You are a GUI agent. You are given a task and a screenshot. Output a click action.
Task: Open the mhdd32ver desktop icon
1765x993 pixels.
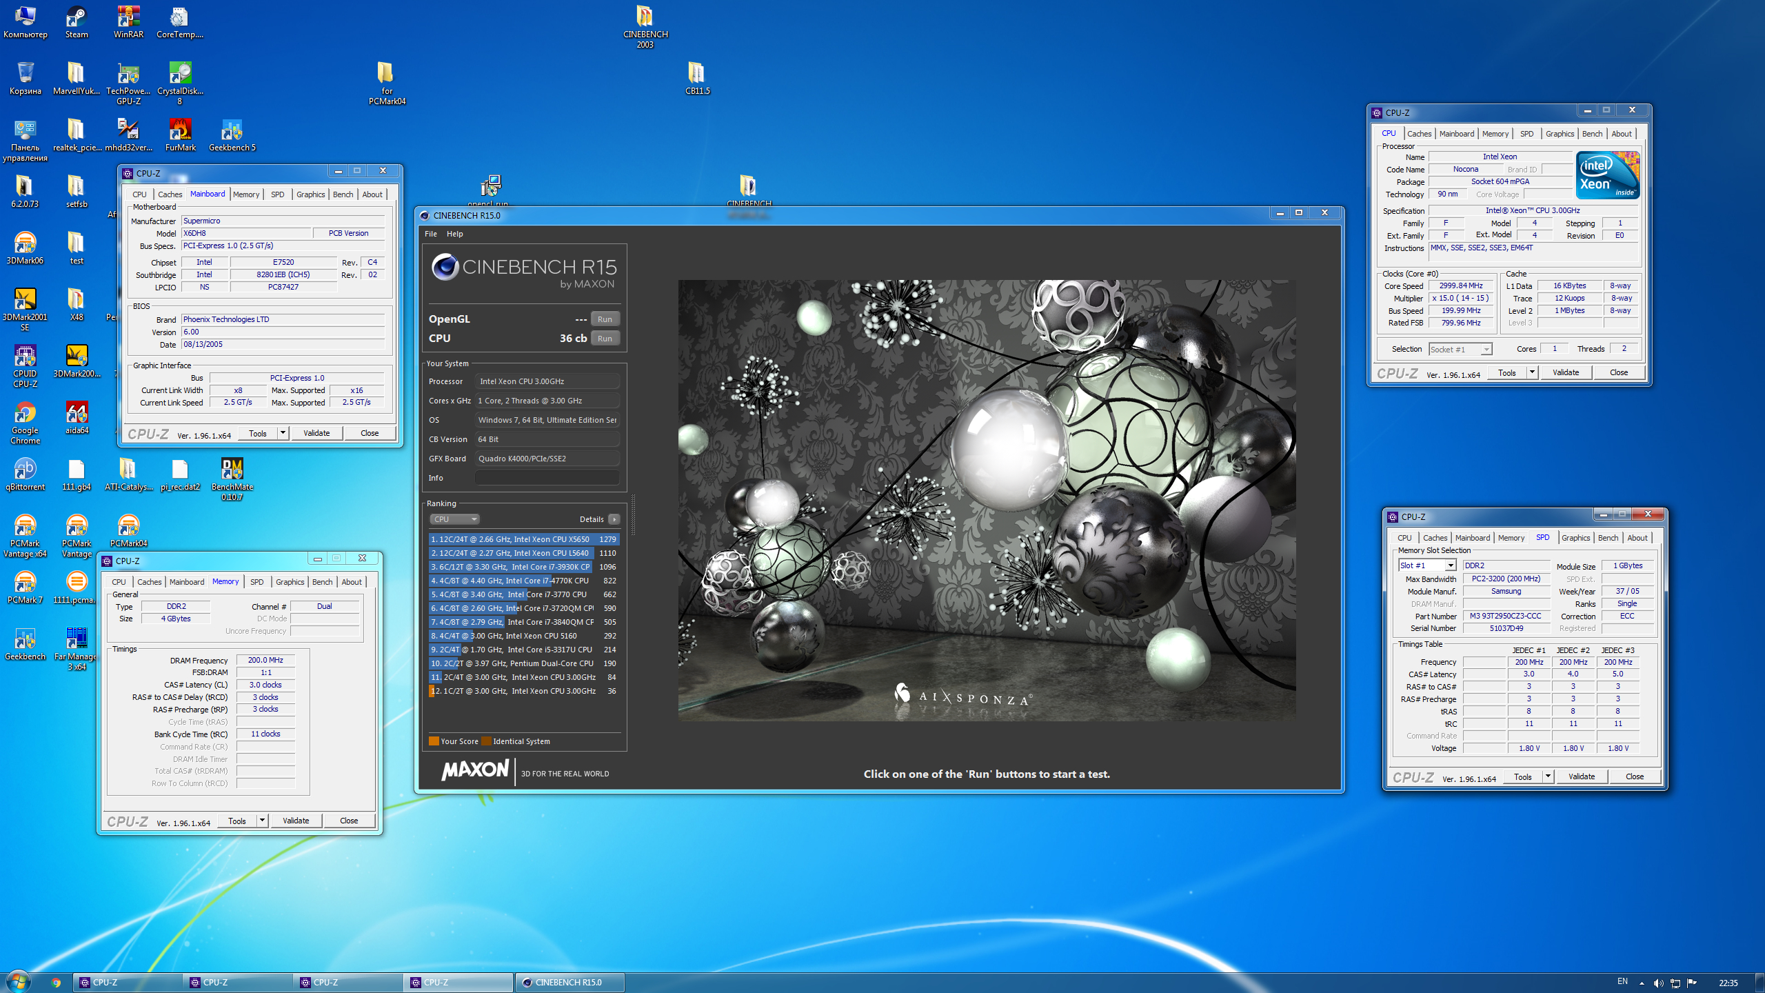coord(128,134)
